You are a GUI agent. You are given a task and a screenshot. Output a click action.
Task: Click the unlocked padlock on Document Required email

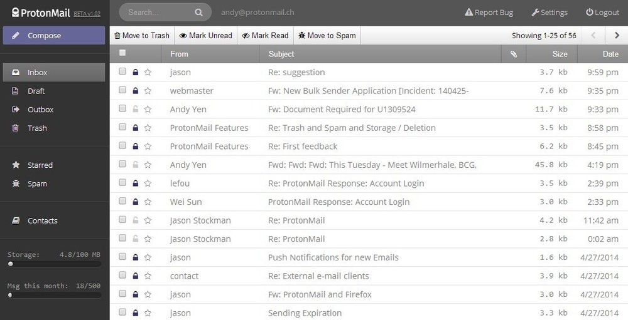pos(135,110)
